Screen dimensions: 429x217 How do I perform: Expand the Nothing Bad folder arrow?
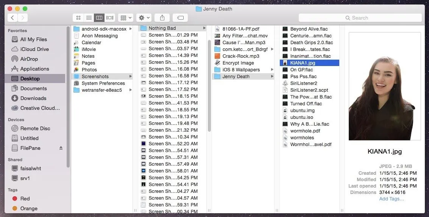point(204,28)
